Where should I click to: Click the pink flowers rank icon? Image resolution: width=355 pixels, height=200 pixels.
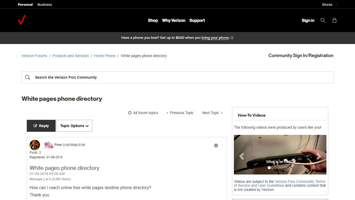click(48, 145)
